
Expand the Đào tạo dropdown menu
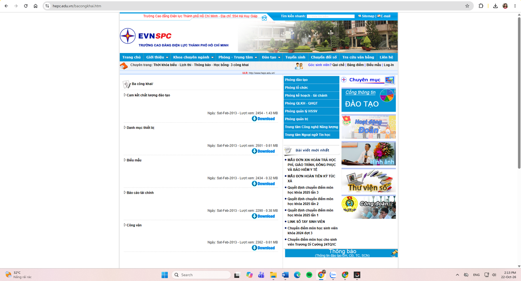point(271,57)
